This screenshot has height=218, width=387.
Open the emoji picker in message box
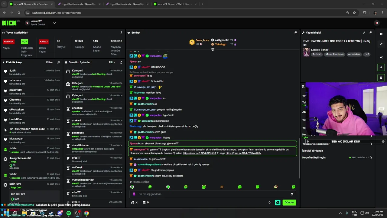point(292,194)
